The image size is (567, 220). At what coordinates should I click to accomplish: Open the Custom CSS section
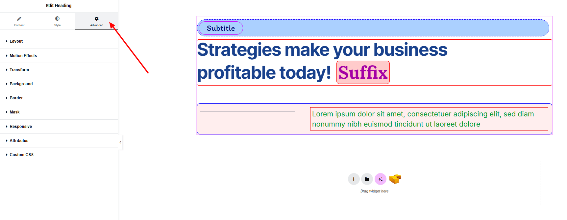click(x=21, y=155)
